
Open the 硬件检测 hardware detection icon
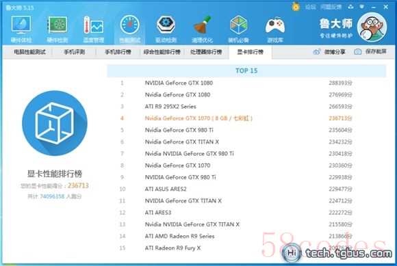point(57,29)
